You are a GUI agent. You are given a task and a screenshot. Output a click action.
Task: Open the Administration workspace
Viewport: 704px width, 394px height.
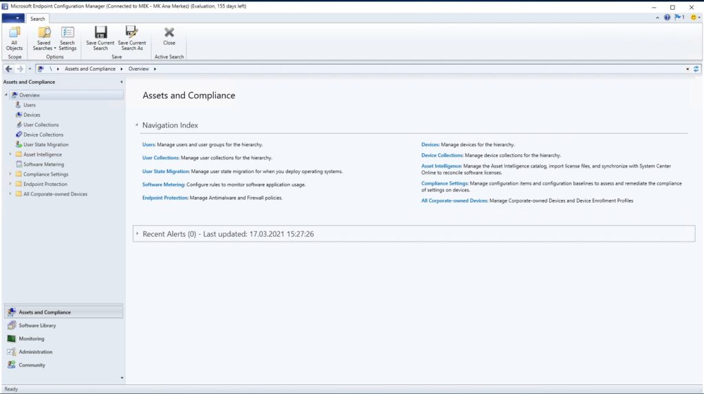tap(35, 351)
